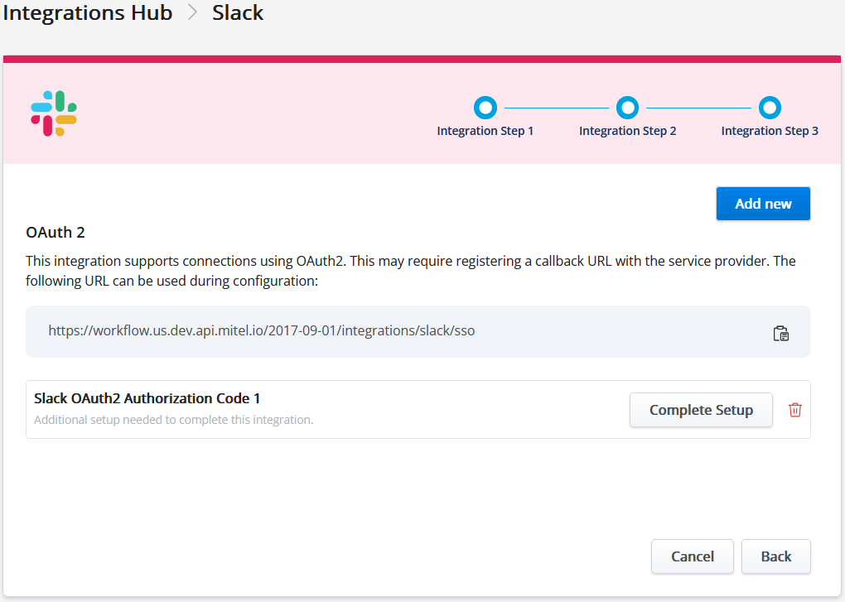Select the Integration Step 1 circle marker
The image size is (845, 602).
point(485,108)
